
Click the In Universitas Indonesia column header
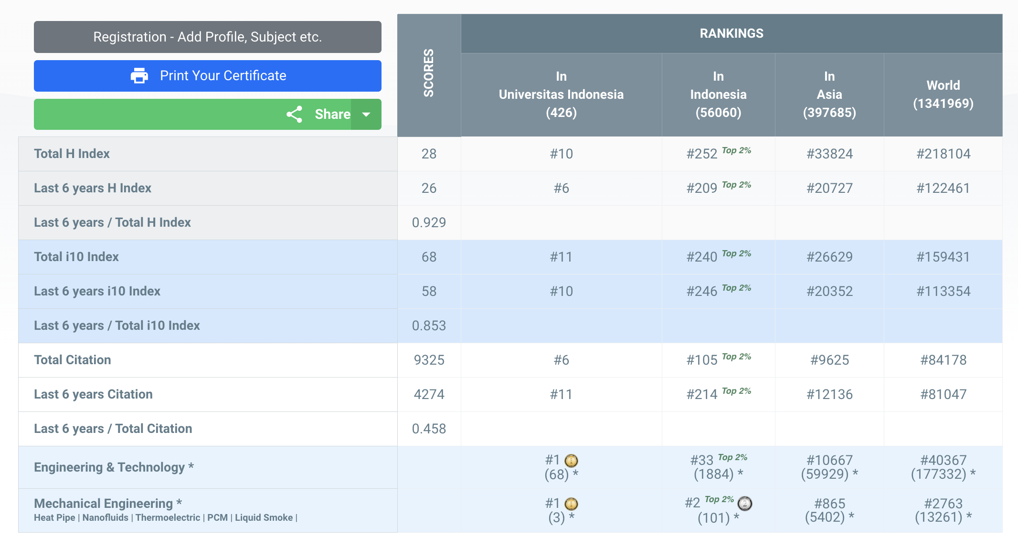pos(561,95)
